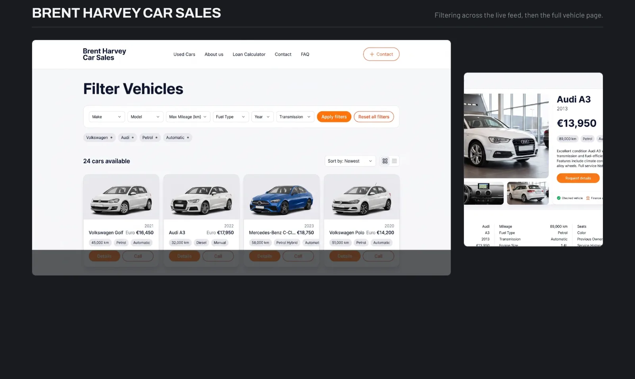Open the Fuel Type dropdown
Image resolution: width=635 pixels, height=379 pixels.
coord(231,117)
